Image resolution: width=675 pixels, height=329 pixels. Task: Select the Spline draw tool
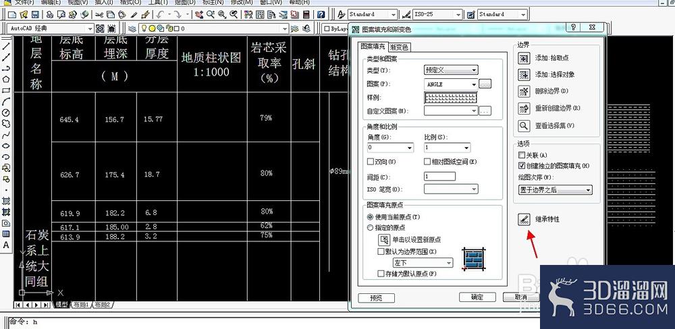click(x=6, y=135)
